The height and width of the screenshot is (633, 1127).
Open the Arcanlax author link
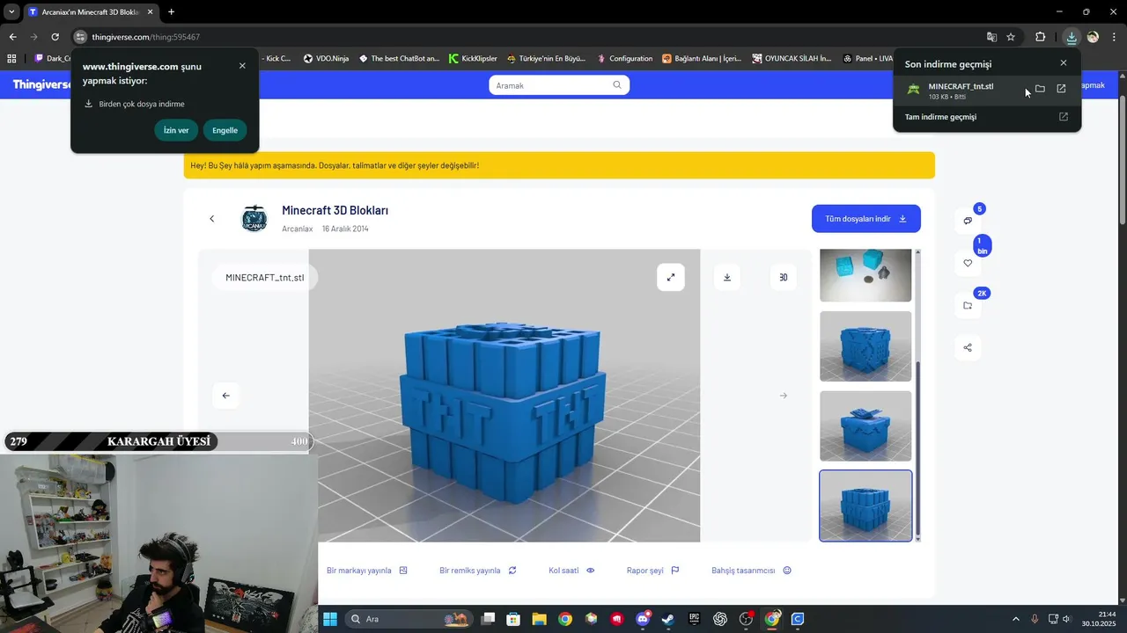pos(297,229)
